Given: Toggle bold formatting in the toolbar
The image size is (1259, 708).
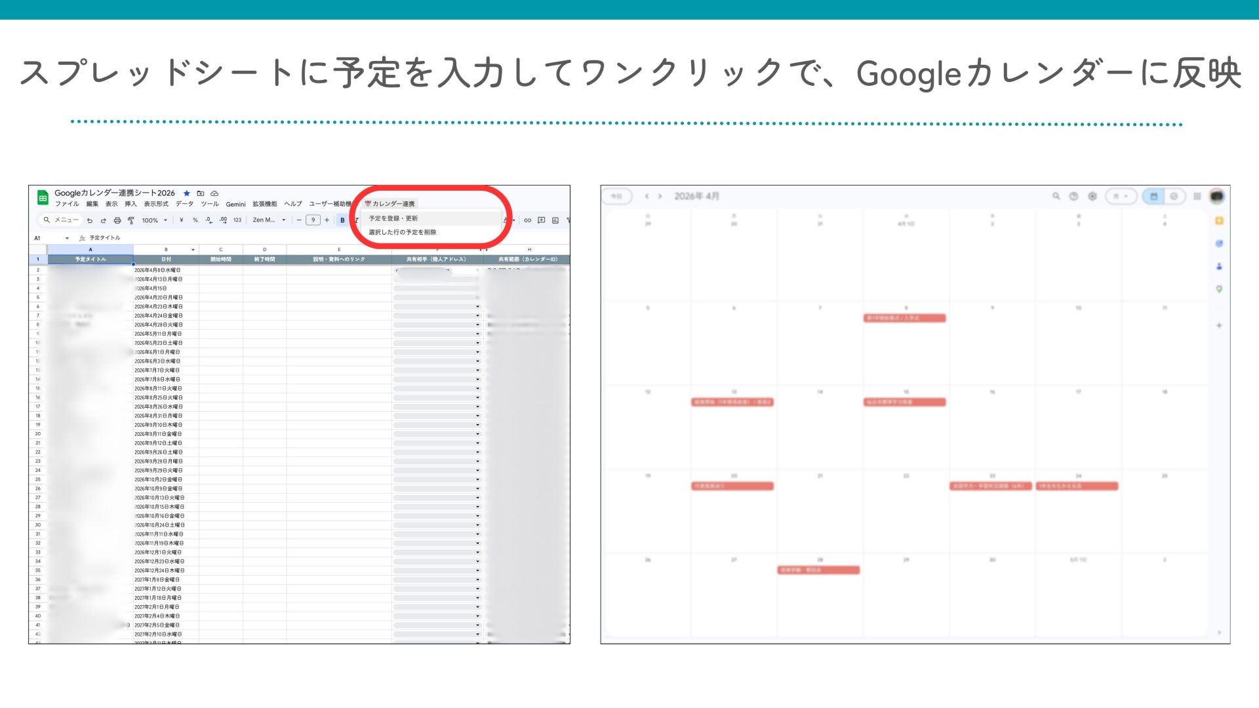Looking at the screenshot, I should click(x=341, y=221).
